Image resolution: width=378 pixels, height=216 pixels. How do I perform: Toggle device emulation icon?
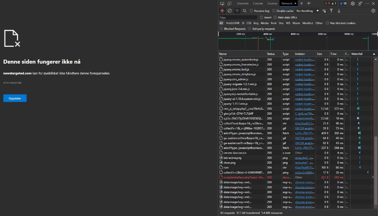click(x=230, y=3)
